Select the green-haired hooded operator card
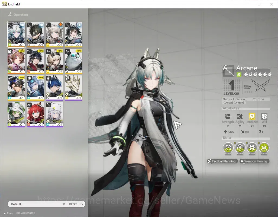Image resolution: width=278 pixels, height=217 pixels. [16, 114]
